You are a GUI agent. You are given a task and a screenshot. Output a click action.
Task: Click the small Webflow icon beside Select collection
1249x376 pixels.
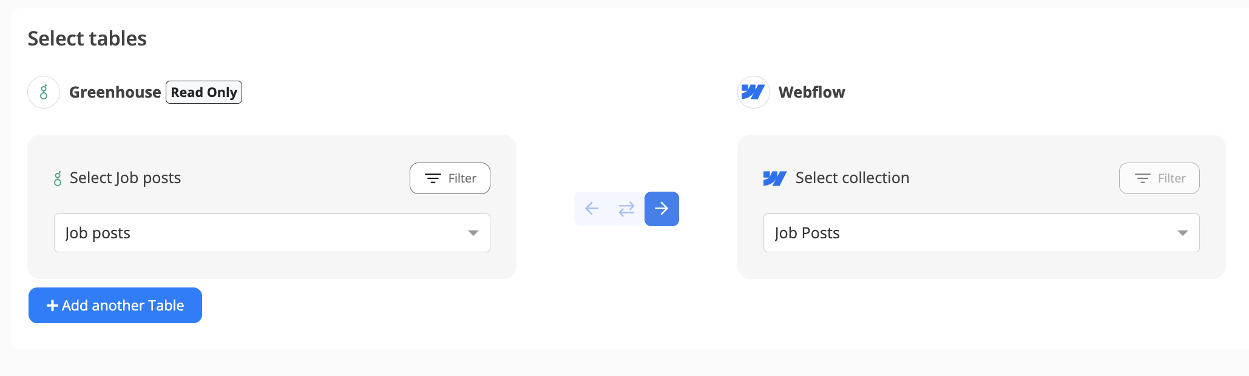click(x=775, y=178)
